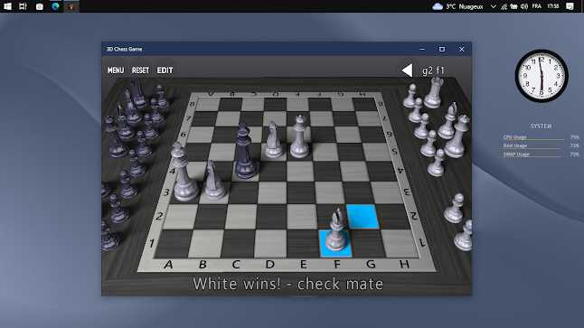The image size is (584, 328).
Task: Close the 3D Chess Game window
Action: [x=461, y=49]
